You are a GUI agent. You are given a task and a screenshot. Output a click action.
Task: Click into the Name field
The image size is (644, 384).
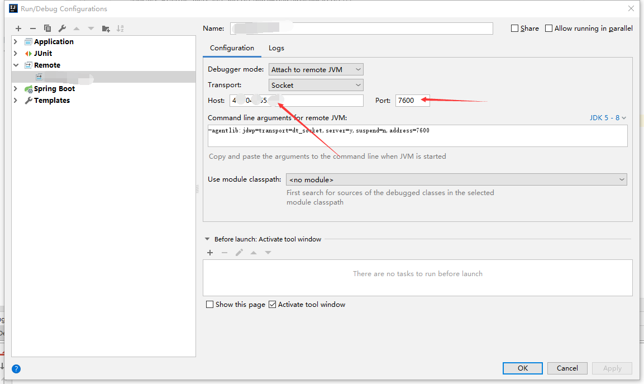(x=361, y=29)
